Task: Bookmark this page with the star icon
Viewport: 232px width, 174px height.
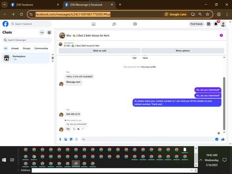Action: pyautogui.click(x=207, y=14)
